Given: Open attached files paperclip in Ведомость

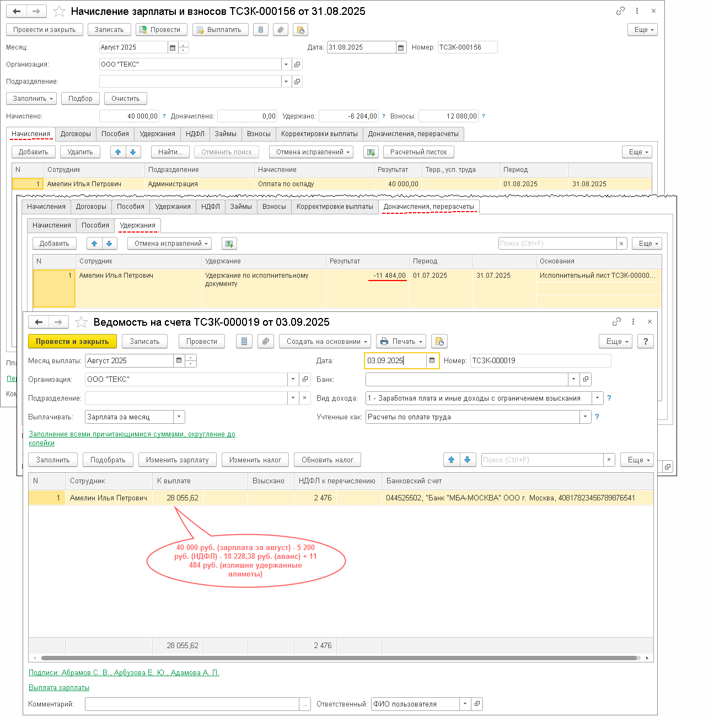Looking at the screenshot, I should [266, 342].
